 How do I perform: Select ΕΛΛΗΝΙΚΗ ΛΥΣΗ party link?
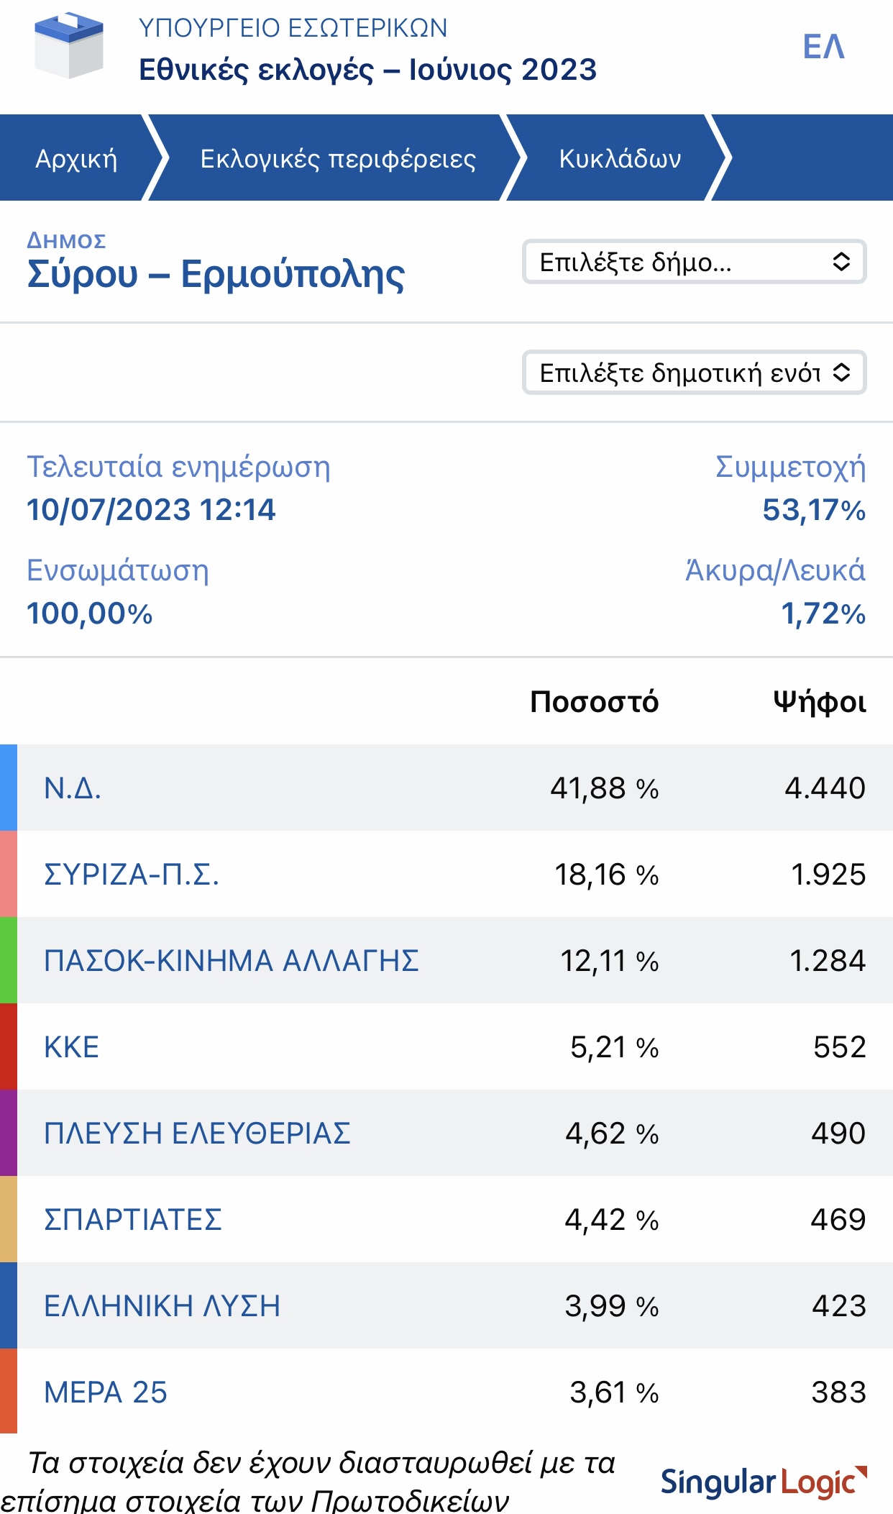162,1306
